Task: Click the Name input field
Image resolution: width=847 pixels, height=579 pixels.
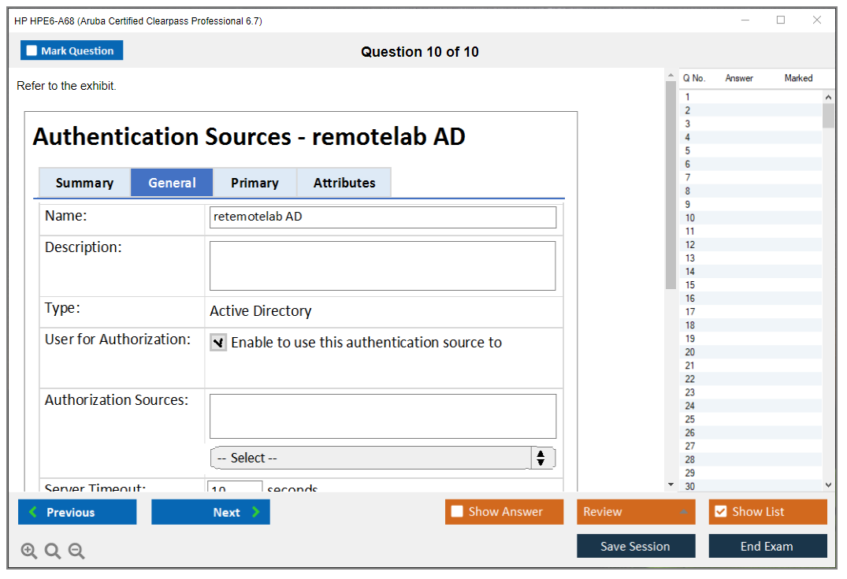Action: [383, 217]
